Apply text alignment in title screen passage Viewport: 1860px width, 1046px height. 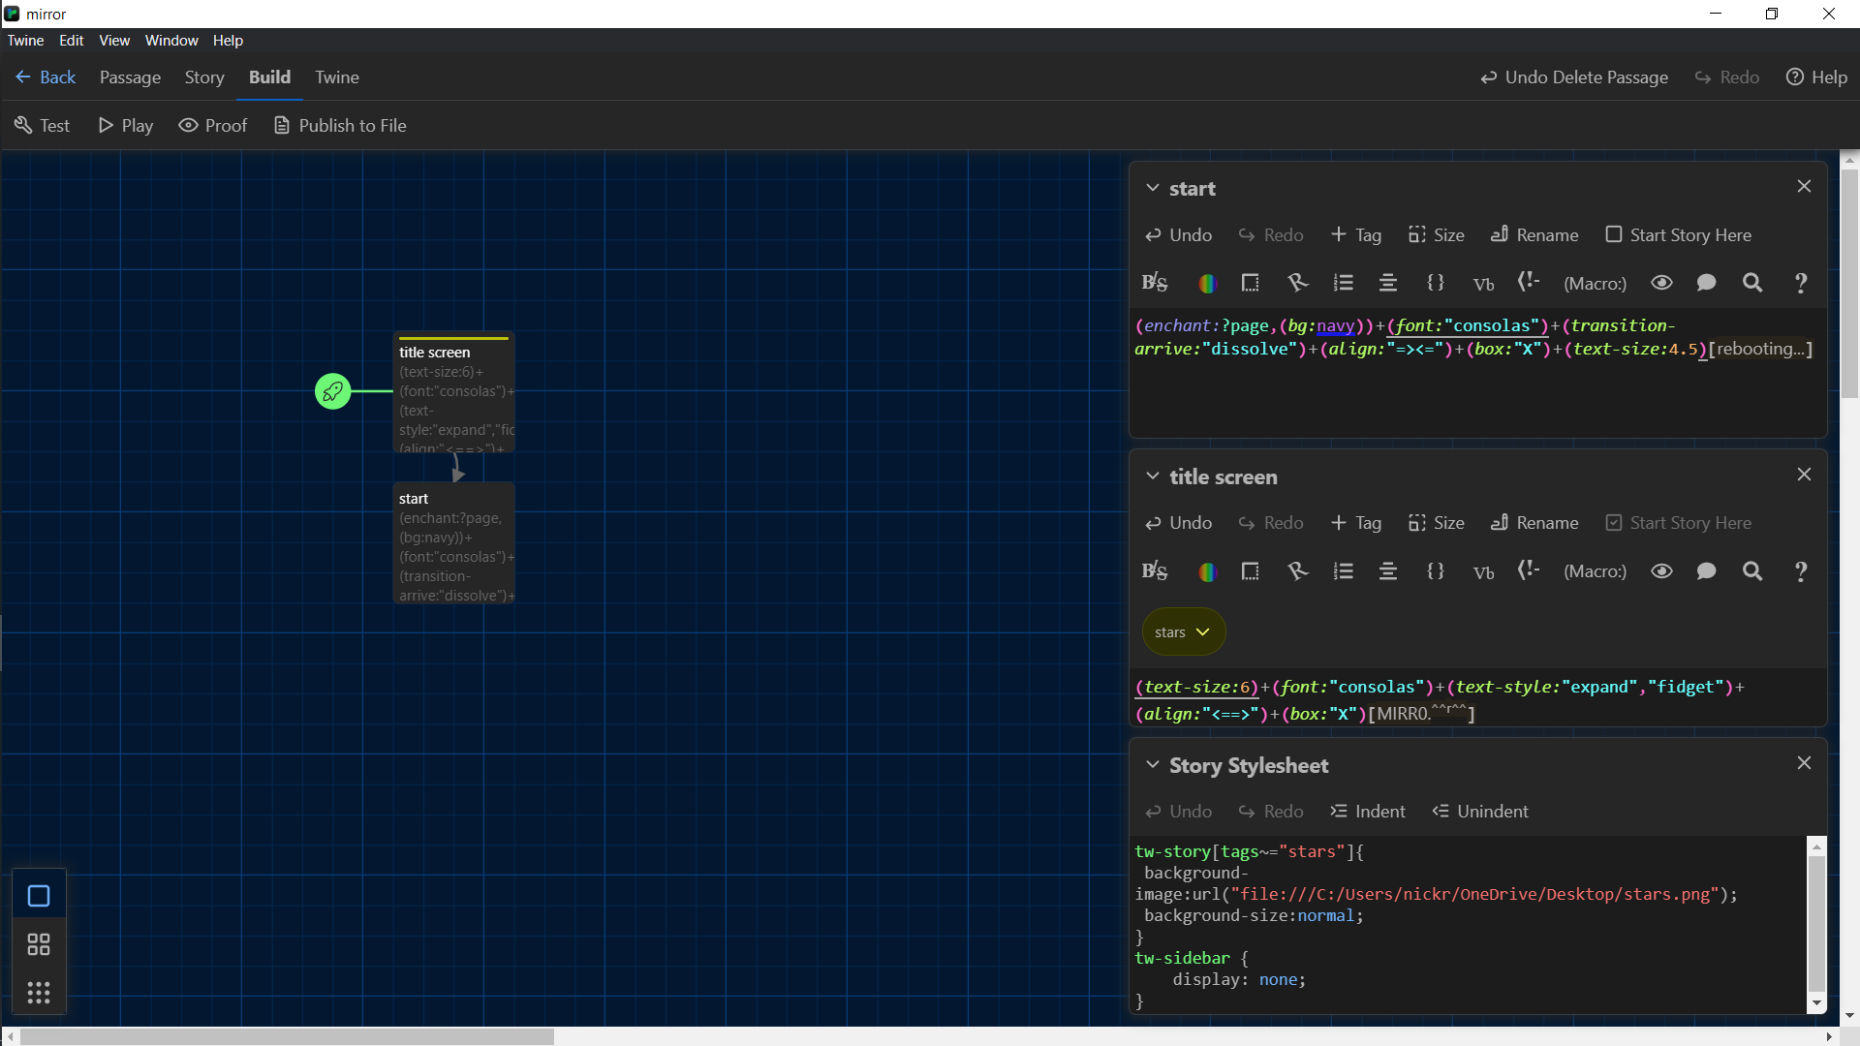1388,571
